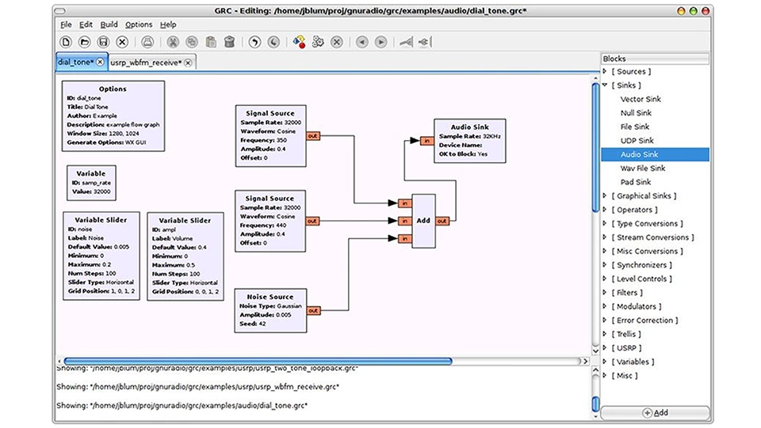
Task: Open the Build menu
Action: tap(110, 25)
